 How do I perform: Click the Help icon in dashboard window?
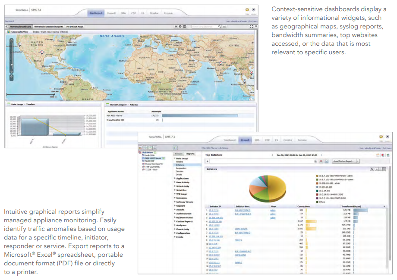(x=247, y=10)
